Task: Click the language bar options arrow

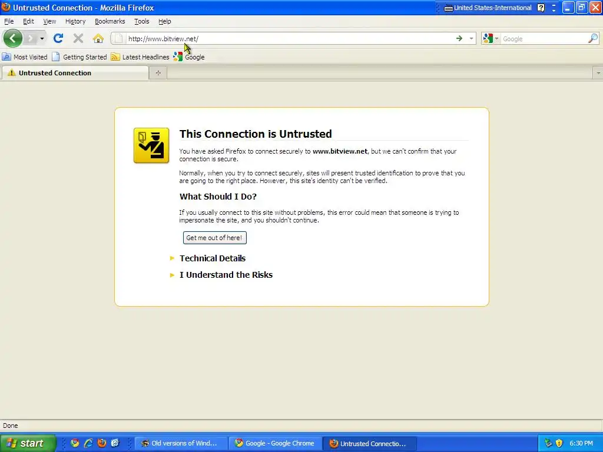Action: point(554,10)
